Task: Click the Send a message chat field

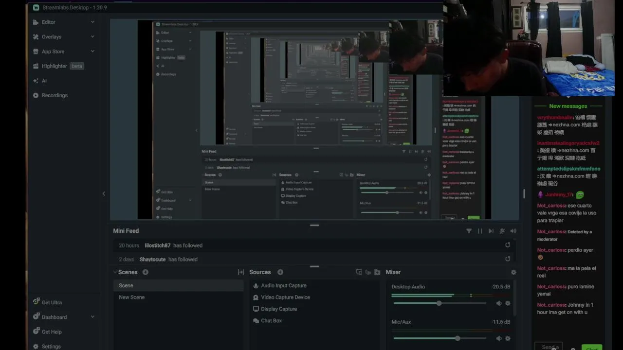Action: [549, 347]
